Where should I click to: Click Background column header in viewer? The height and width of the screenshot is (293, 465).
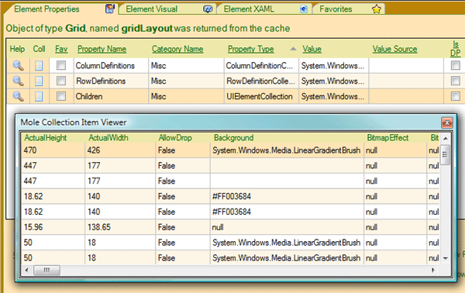click(234, 138)
